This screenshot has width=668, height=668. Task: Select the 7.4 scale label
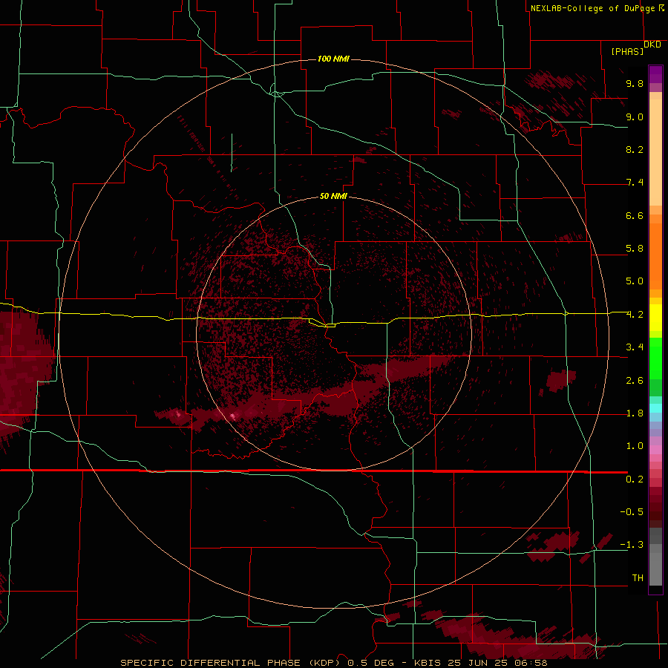[635, 183]
